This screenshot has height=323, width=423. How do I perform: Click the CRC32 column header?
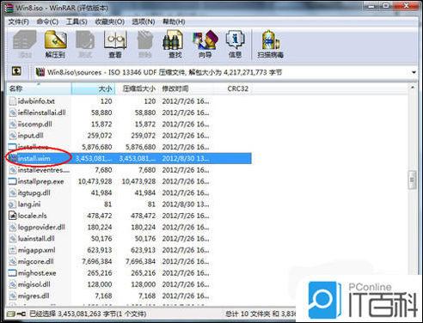point(237,88)
